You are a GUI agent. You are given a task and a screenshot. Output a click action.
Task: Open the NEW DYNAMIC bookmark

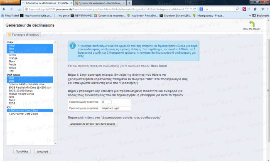tap(81, 15)
